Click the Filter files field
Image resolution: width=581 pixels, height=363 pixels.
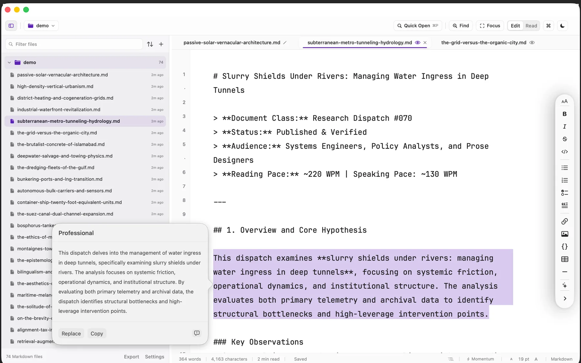(x=74, y=44)
